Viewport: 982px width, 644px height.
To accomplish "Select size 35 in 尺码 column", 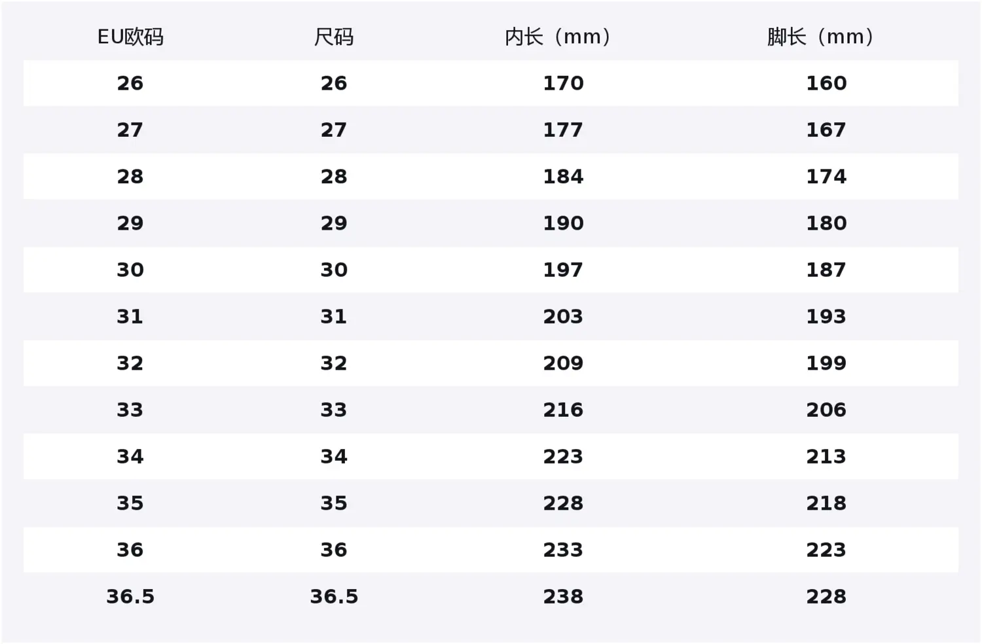I will (334, 503).
